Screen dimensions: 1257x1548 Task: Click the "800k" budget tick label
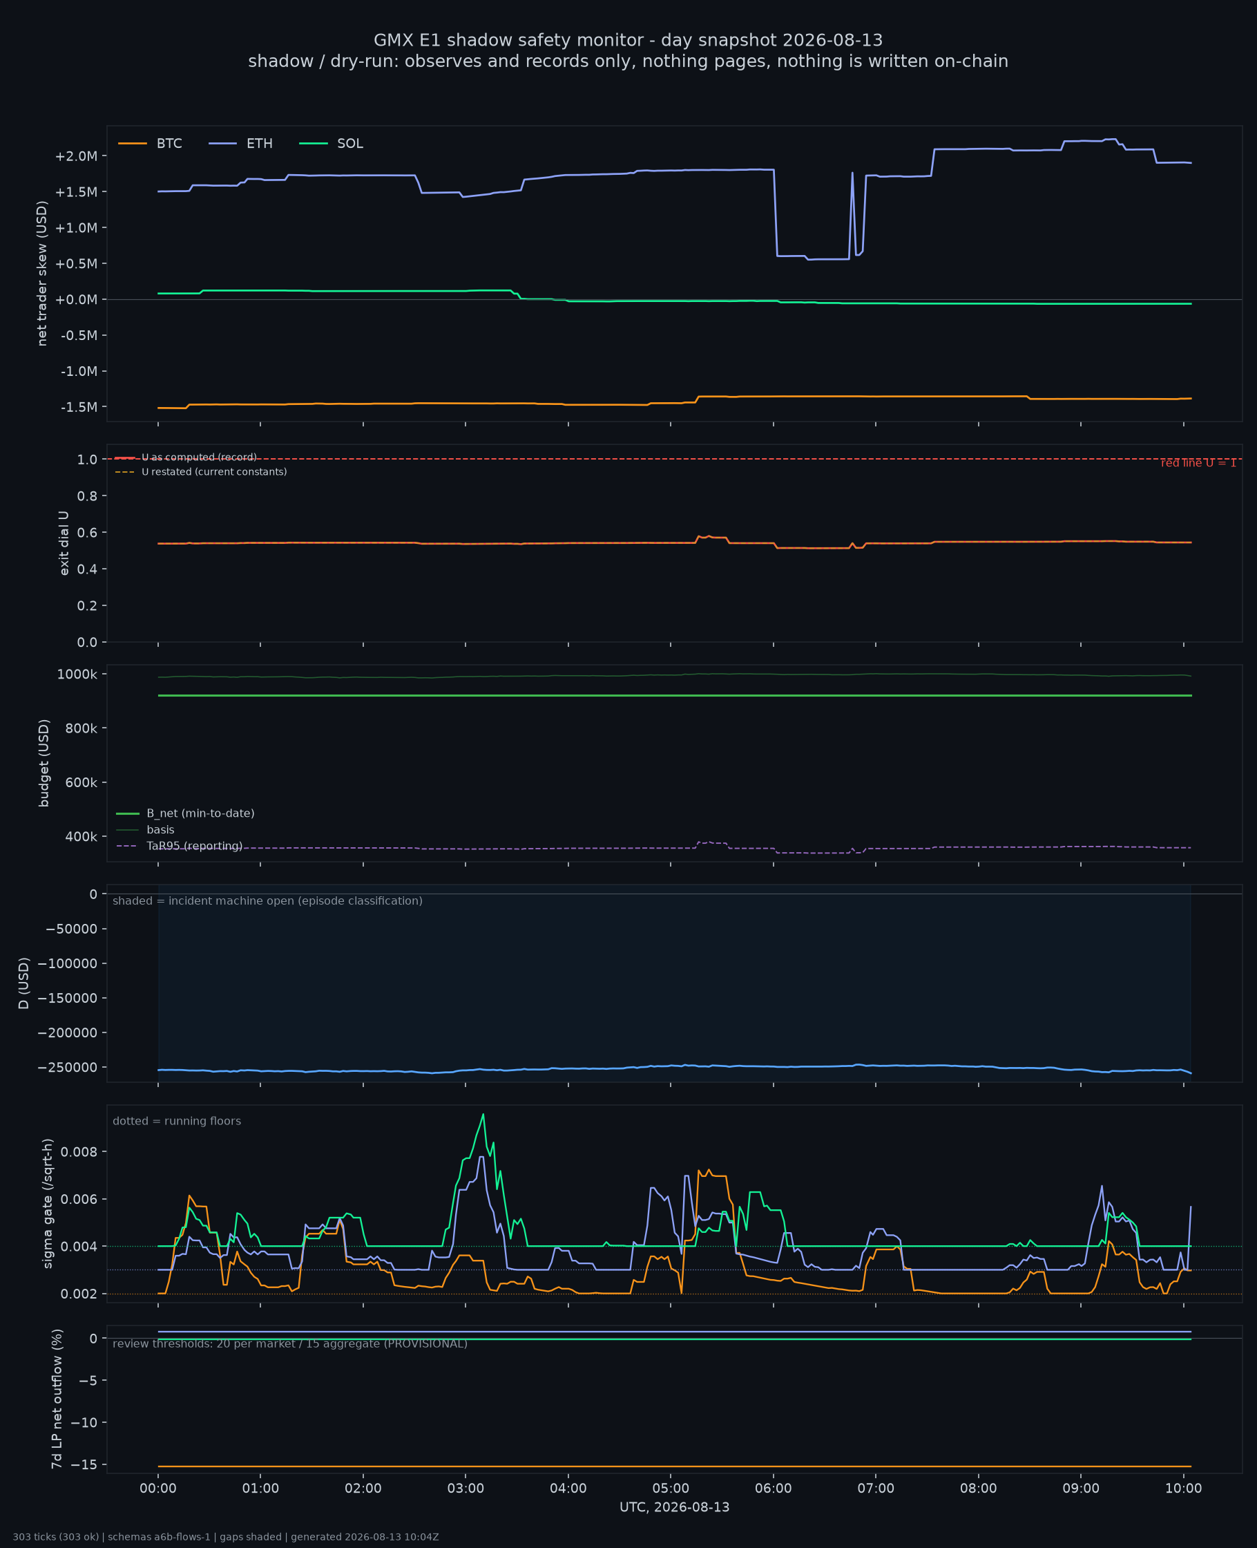coord(81,728)
